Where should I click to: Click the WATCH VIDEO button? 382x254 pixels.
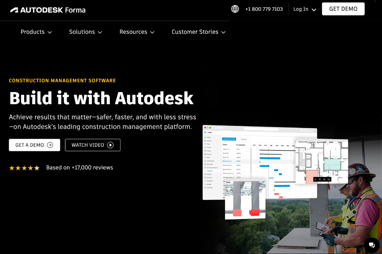(93, 145)
